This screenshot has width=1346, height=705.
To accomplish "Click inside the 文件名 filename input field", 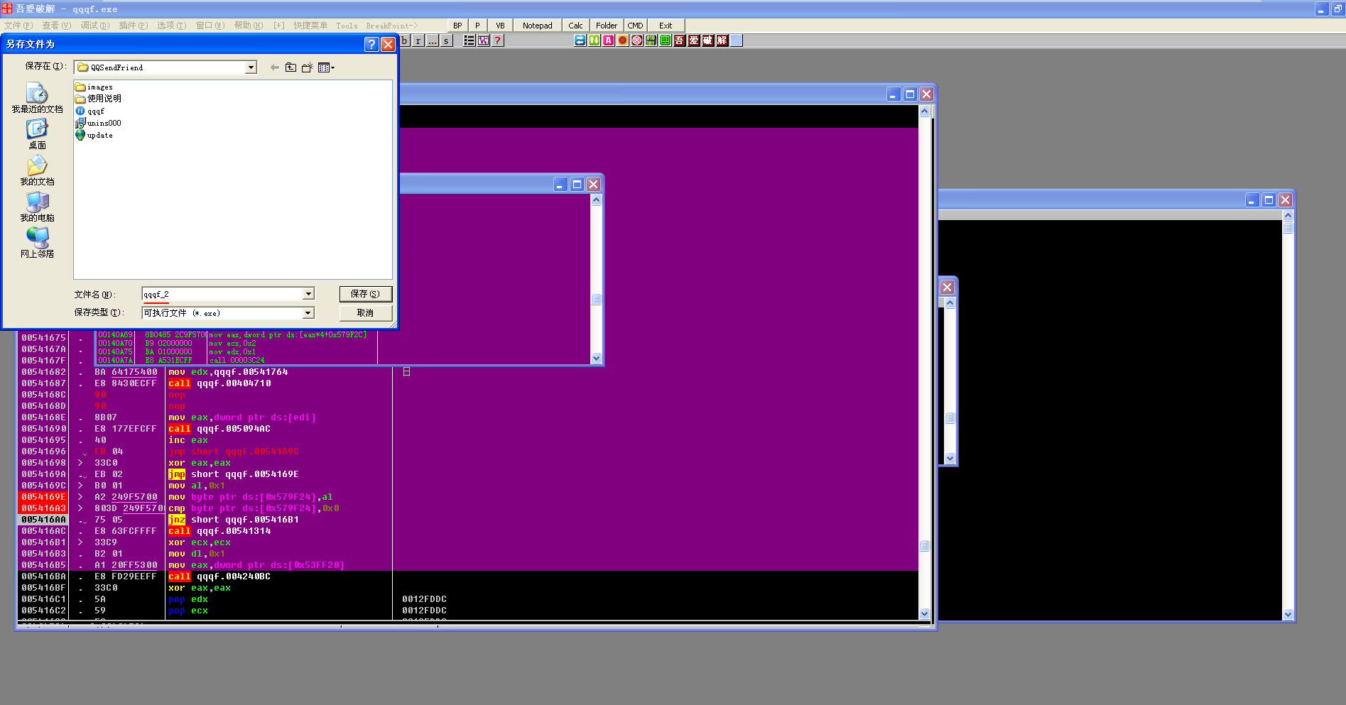I will click(x=222, y=294).
